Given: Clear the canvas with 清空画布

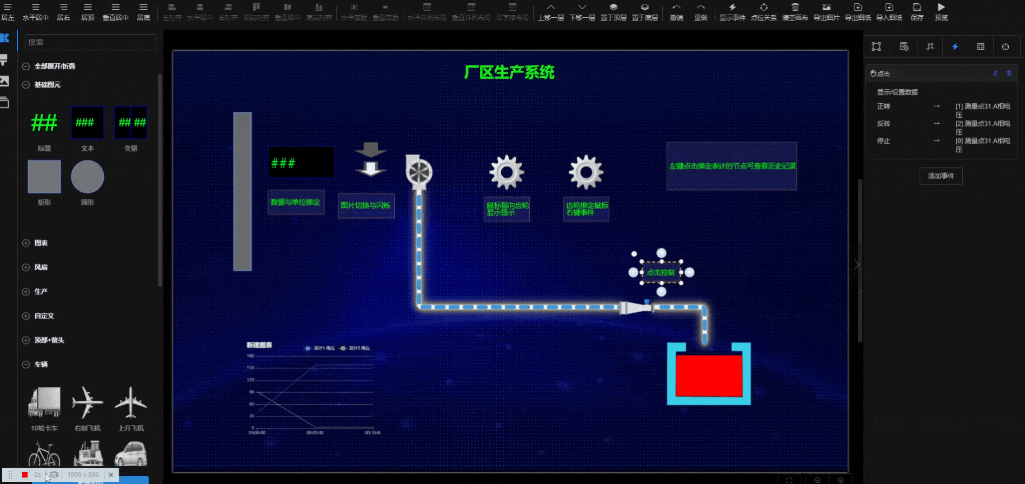Looking at the screenshot, I should 795,12.
